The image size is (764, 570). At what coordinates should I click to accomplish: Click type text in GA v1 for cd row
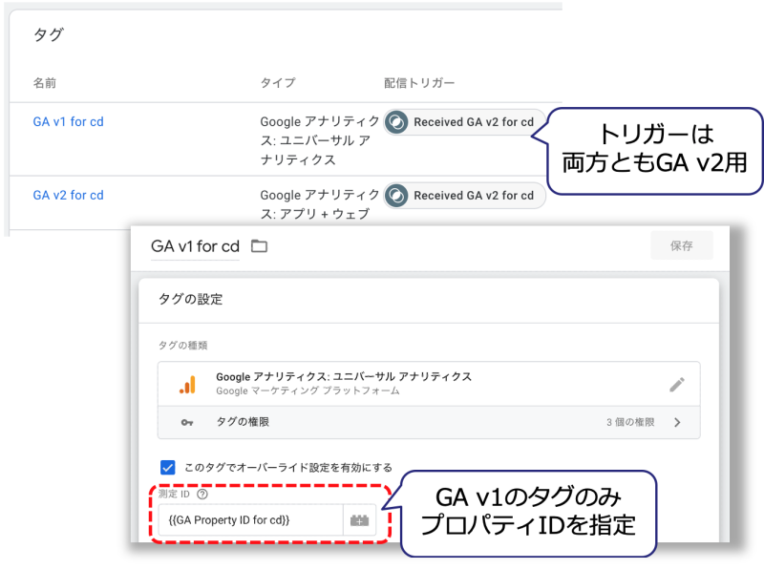click(319, 140)
